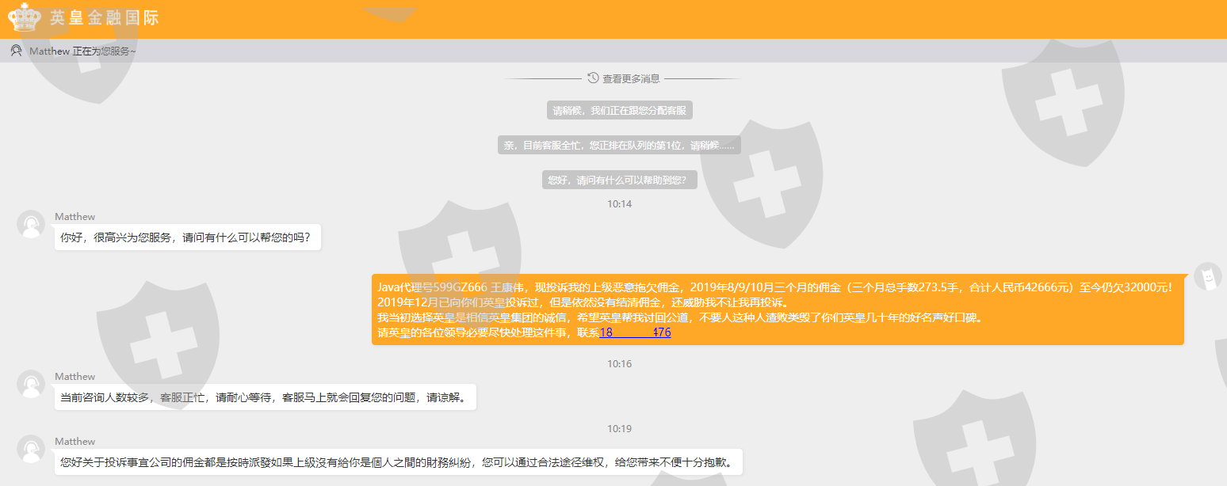This screenshot has height=486, width=1227.
Task: Click the 10:14 timestamp
Action: [620, 204]
